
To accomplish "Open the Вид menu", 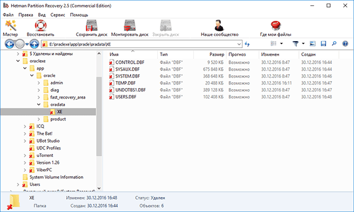I will [42, 15].
